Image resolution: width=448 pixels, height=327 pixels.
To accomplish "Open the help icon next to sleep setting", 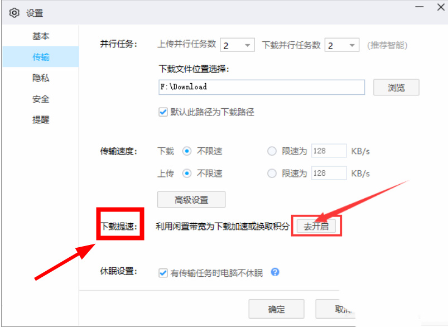I will pos(274,272).
